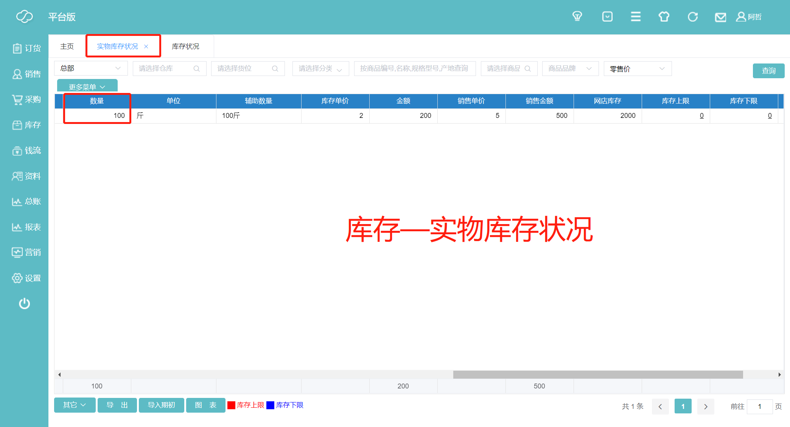790x427 pixels.
Task: Expand the 更多菜单 menu
Action: [x=87, y=87]
